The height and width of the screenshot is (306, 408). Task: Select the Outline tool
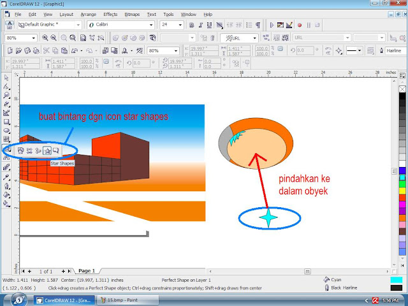pyautogui.click(x=6, y=186)
